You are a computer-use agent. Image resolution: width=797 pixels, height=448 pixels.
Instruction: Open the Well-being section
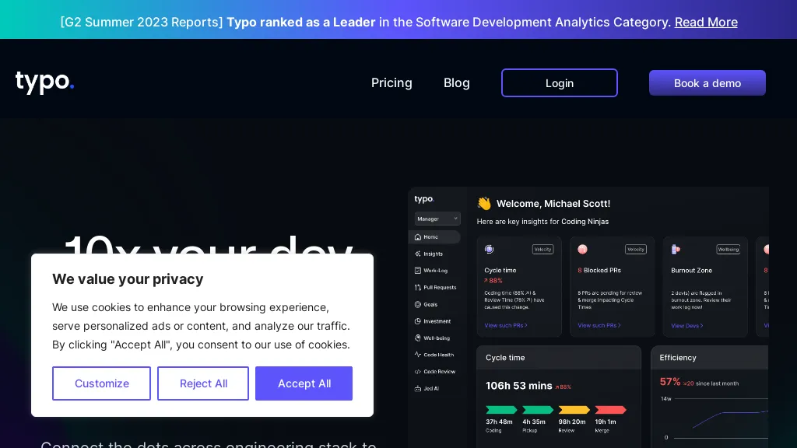pos(432,338)
